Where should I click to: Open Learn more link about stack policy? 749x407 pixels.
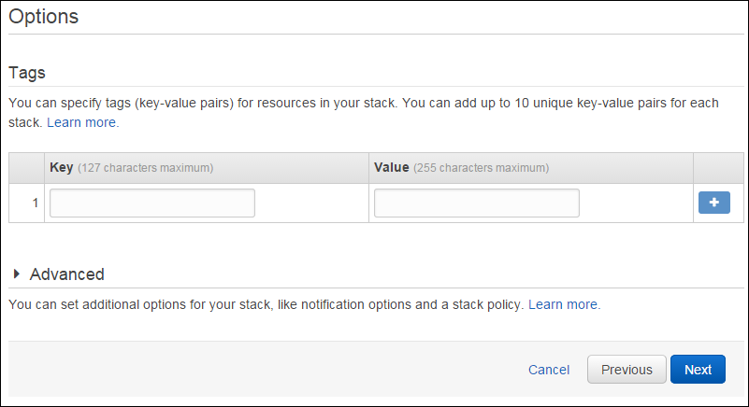(564, 304)
